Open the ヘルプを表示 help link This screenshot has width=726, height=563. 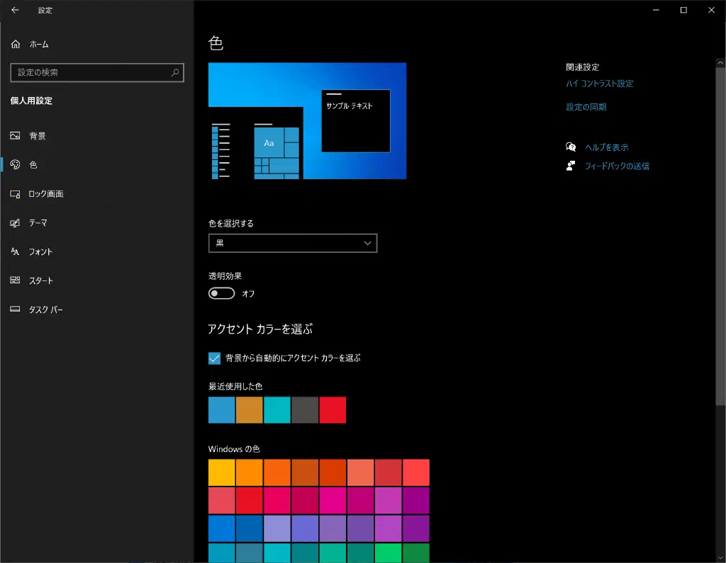(607, 147)
